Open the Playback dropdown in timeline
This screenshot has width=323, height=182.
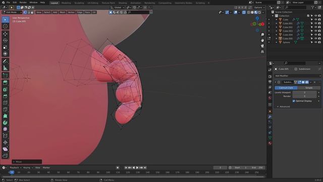16,168
